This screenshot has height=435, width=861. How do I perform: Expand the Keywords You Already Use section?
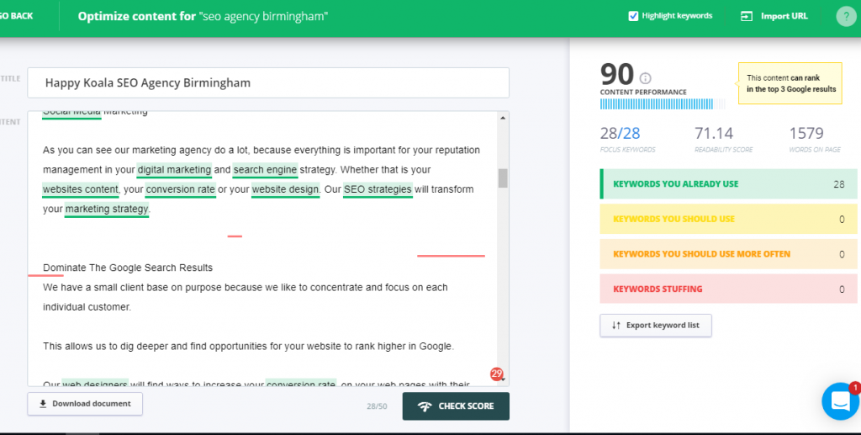tap(723, 183)
